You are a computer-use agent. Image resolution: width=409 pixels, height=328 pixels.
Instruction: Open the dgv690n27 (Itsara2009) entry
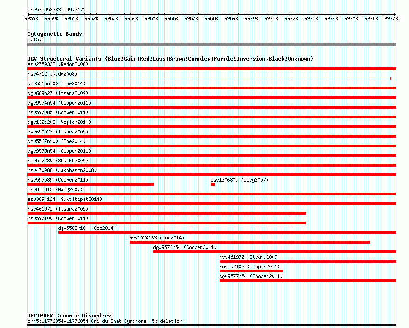(x=58, y=132)
